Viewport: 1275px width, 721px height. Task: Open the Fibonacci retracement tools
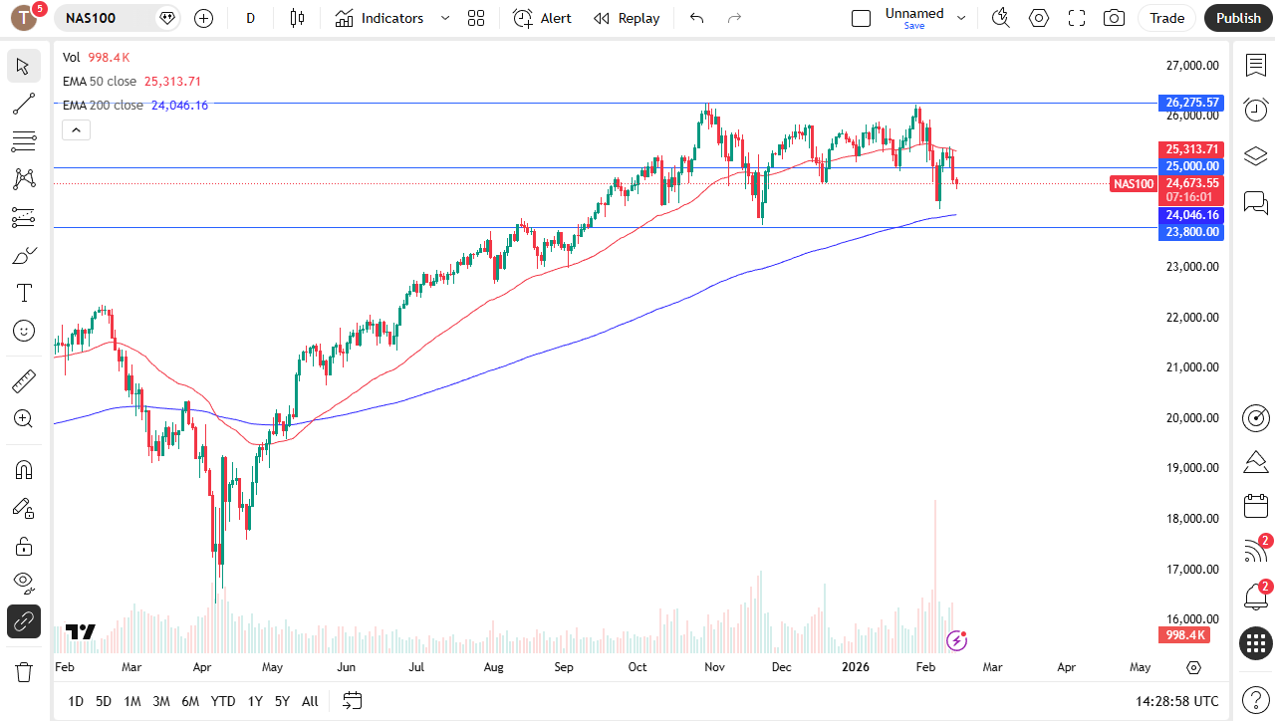click(x=24, y=141)
